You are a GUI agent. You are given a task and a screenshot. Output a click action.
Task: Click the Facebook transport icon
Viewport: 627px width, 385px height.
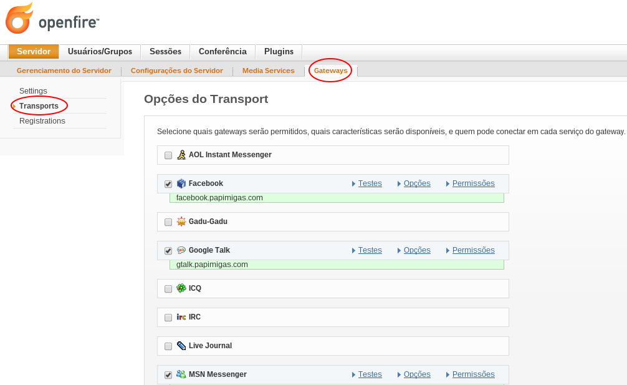point(181,183)
